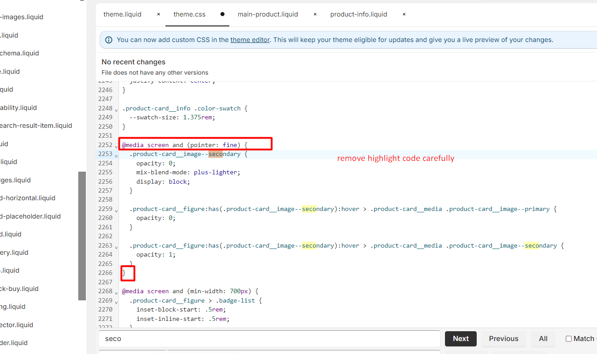Click Next search result button

point(461,339)
